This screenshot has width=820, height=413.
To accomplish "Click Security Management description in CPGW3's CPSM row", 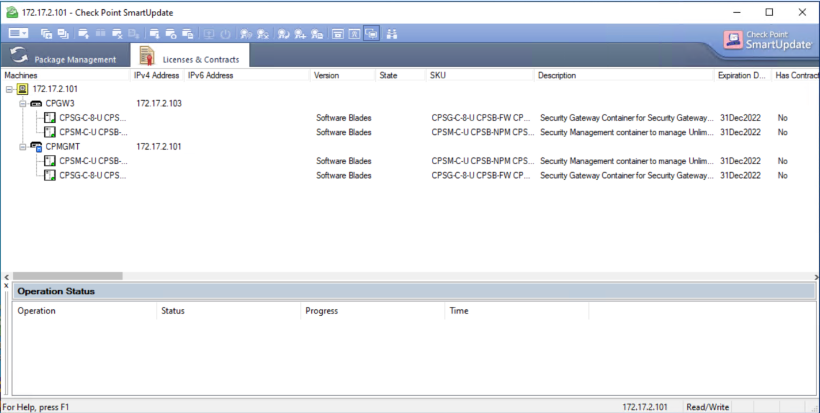I will (627, 132).
